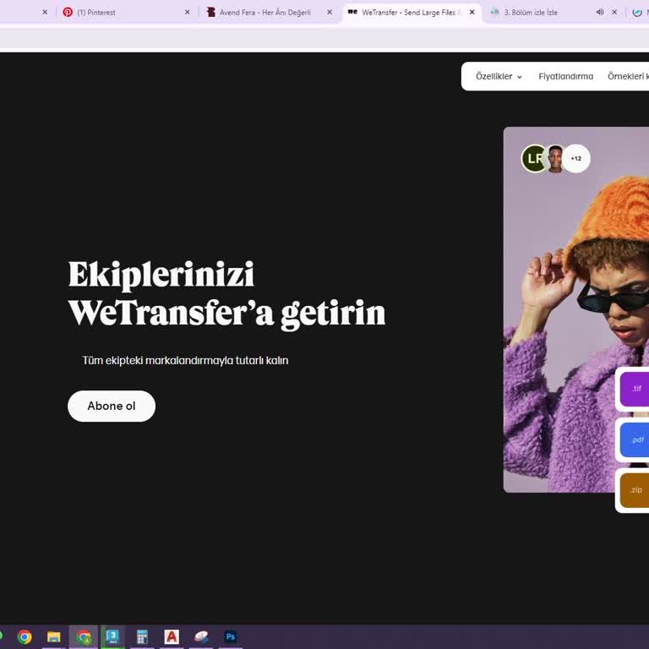Close the 3. Bölüm izle tab
The image size is (649, 649).
pyautogui.click(x=614, y=13)
